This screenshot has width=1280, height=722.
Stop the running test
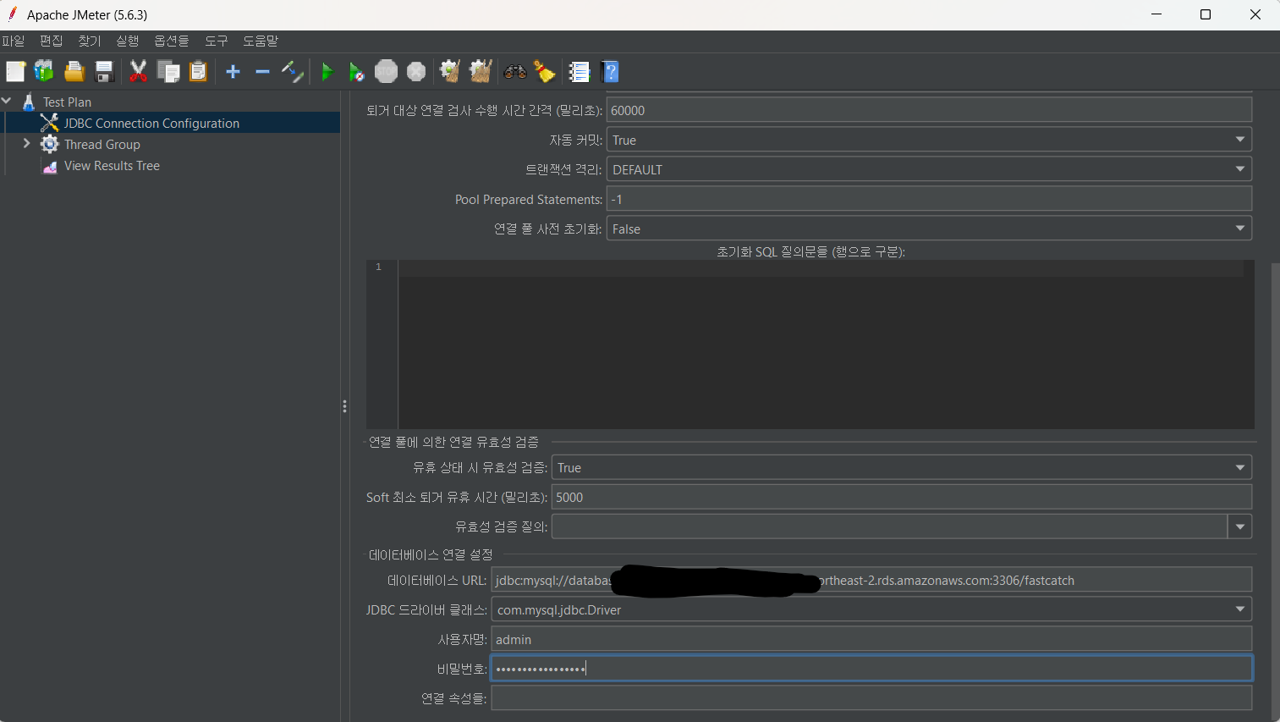click(387, 72)
